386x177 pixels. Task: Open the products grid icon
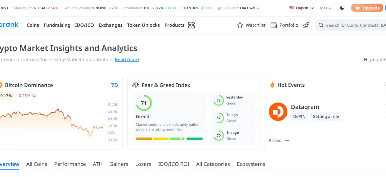[192, 25]
